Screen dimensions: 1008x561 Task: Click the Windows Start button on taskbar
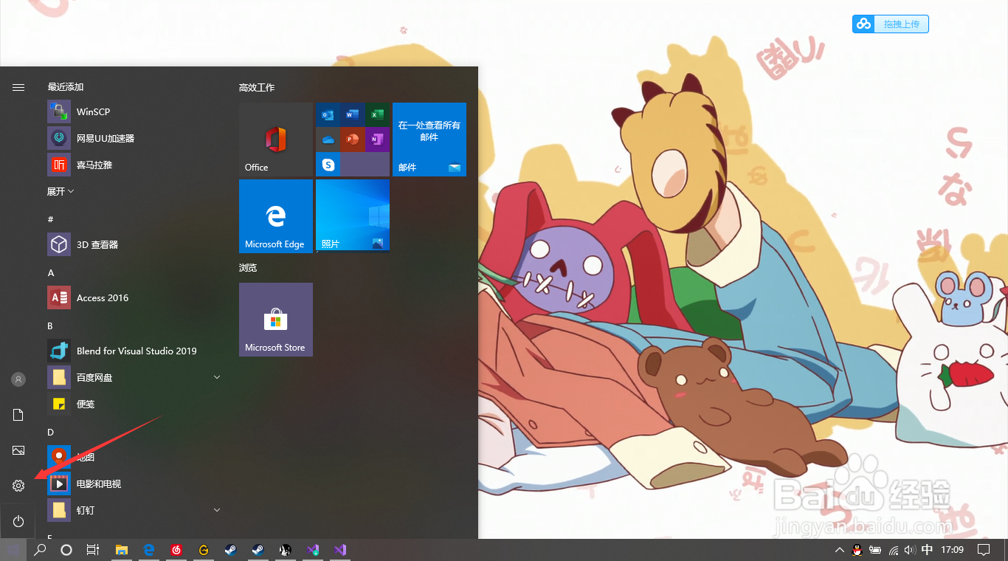13,550
